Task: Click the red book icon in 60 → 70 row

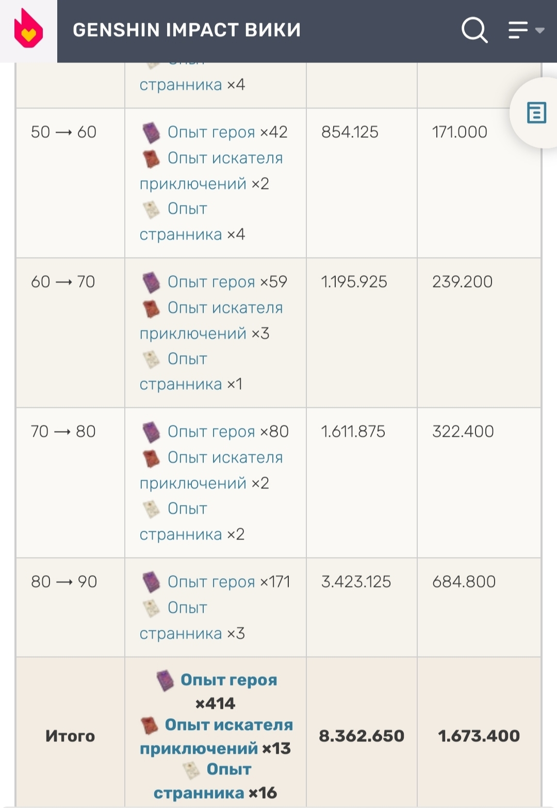Action: 151,308
